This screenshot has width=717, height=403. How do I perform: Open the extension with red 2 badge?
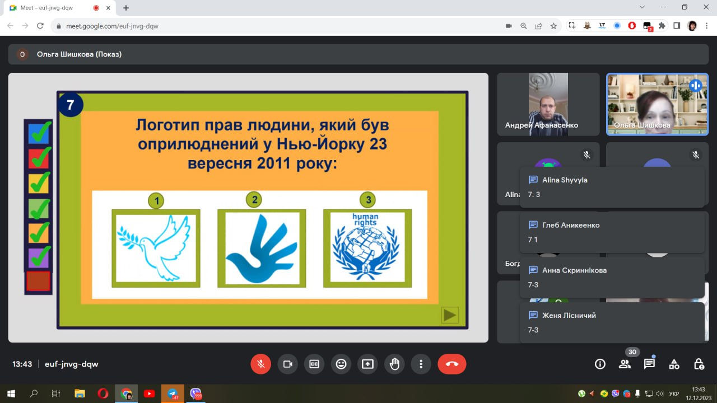click(648, 26)
